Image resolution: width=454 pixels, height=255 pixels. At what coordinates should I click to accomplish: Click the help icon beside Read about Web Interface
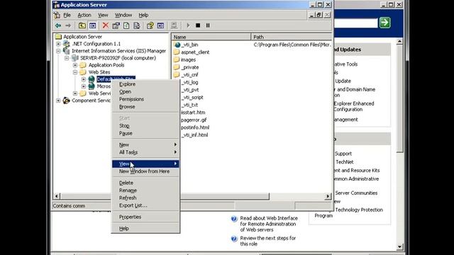tap(234, 219)
